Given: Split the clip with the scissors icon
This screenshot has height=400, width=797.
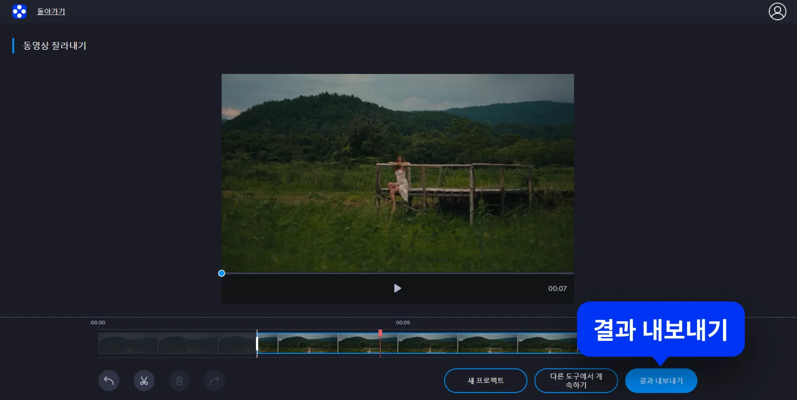Looking at the screenshot, I should coord(144,381).
